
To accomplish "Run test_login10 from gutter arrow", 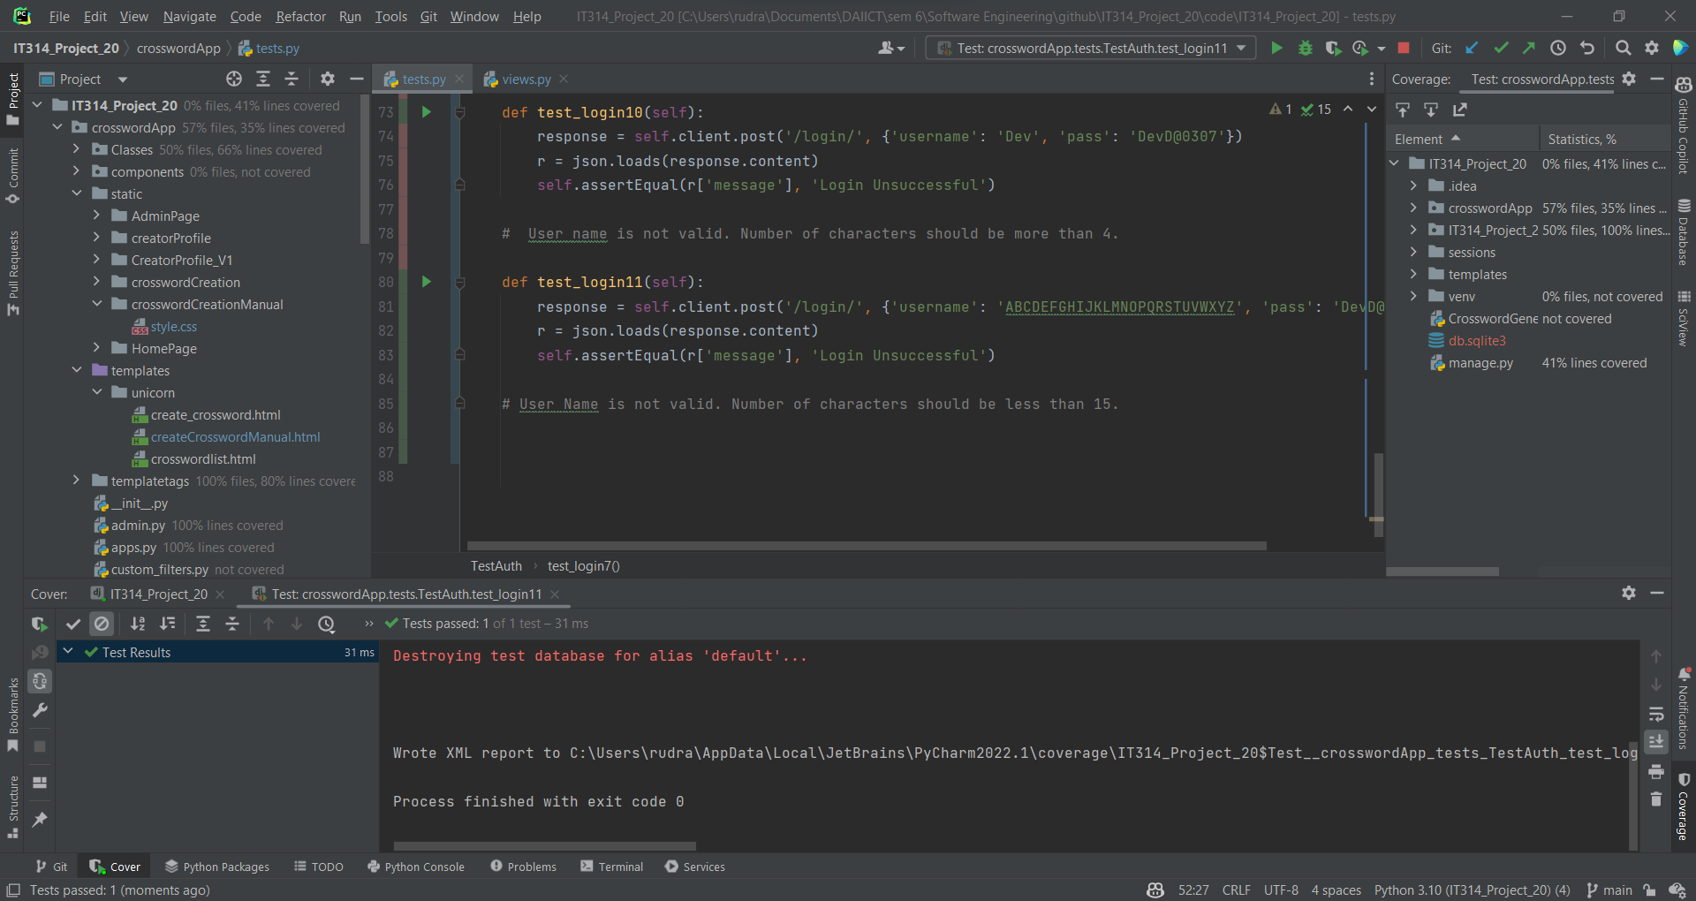I will coord(426,112).
